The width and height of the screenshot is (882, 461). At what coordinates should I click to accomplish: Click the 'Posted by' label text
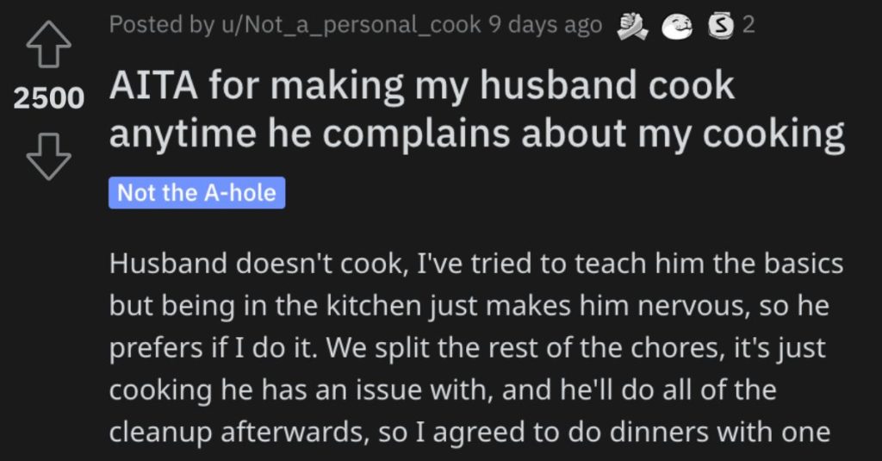coord(162,25)
